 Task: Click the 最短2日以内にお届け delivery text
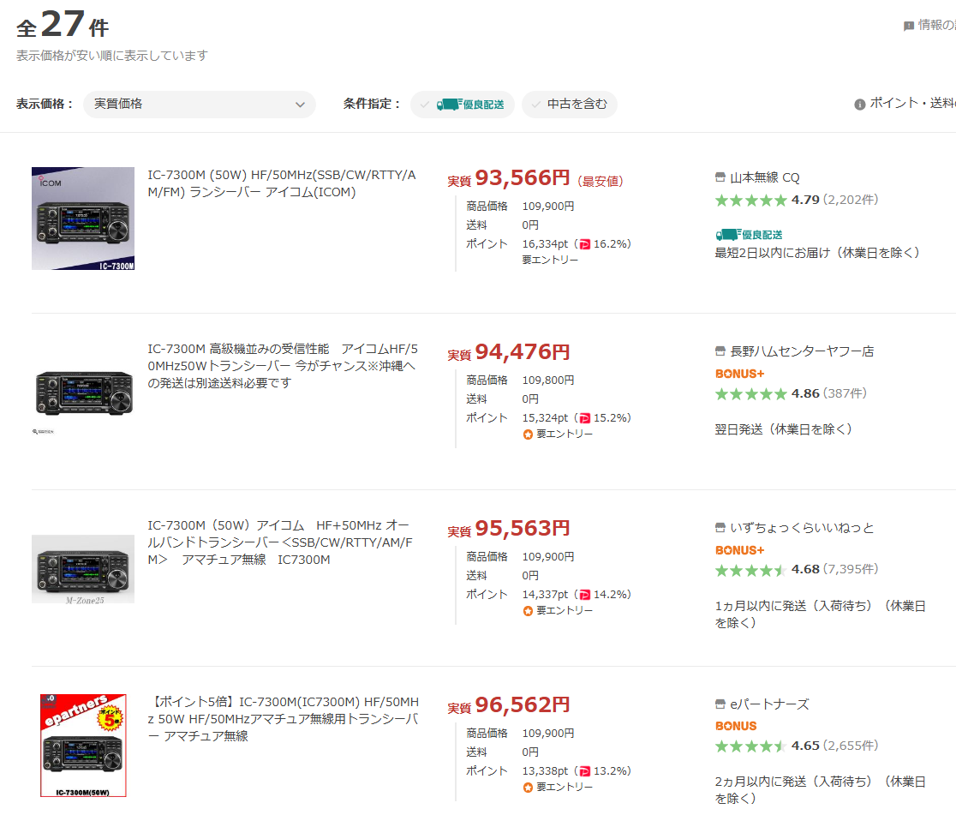[x=817, y=253]
